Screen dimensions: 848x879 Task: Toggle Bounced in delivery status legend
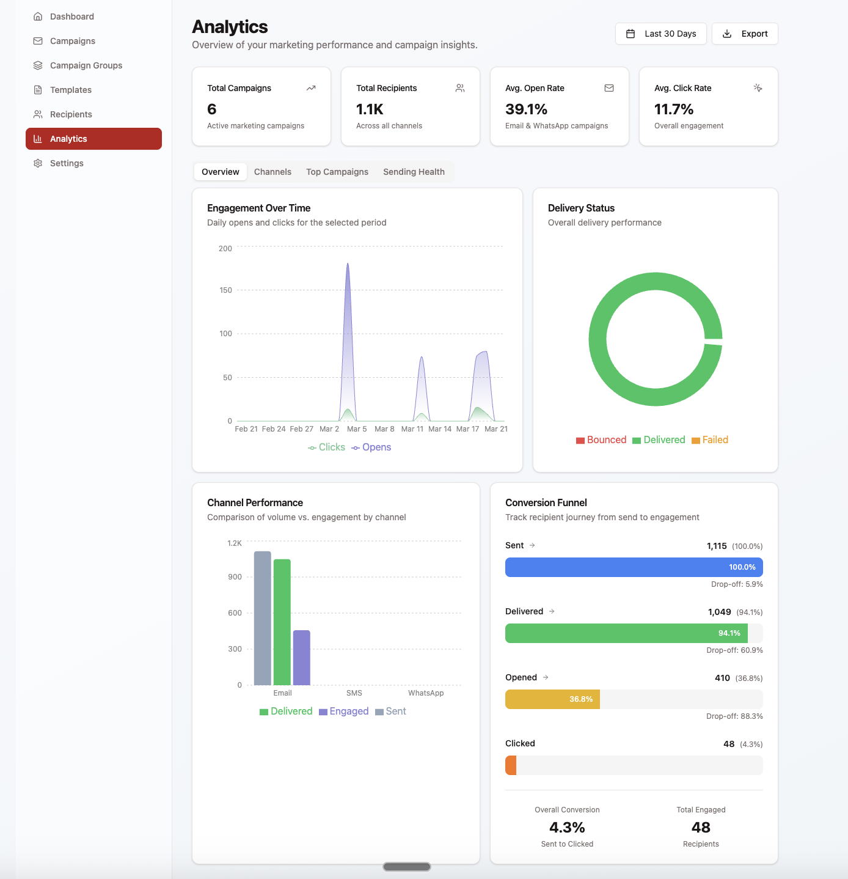tap(601, 440)
